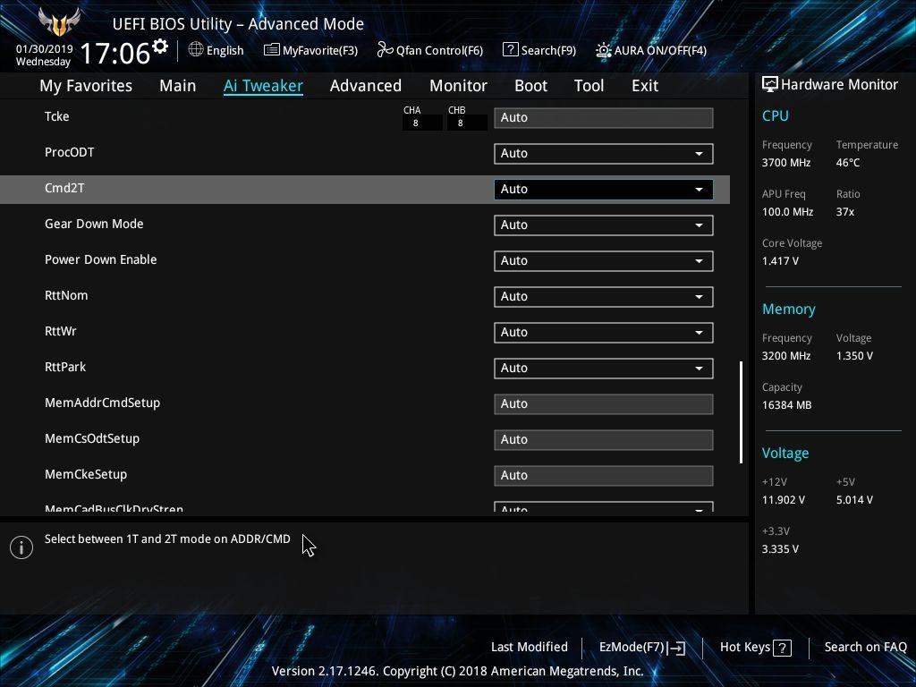916x687 pixels.
Task: Open the RttPark dropdown
Action: 604,368
